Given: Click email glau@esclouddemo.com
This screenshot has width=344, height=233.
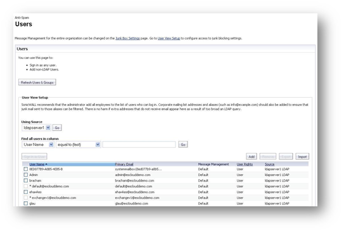Looking at the screenshot, I should (132, 203).
